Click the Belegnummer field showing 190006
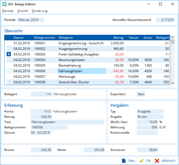 point(49,127)
